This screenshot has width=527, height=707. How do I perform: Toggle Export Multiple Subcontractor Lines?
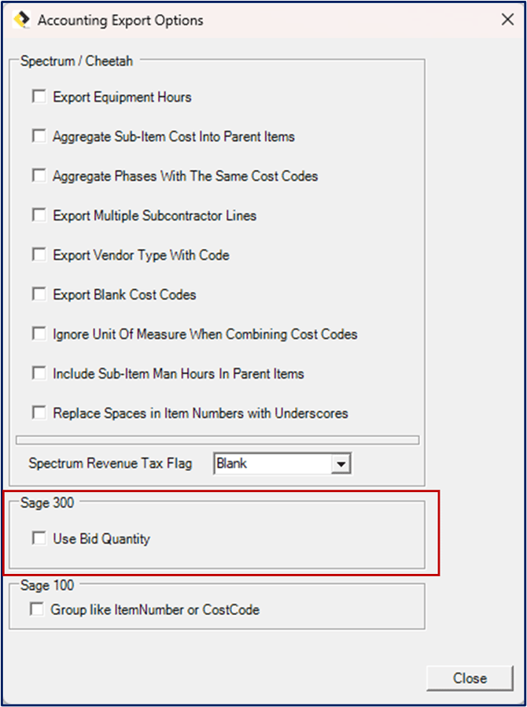[39, 214]
